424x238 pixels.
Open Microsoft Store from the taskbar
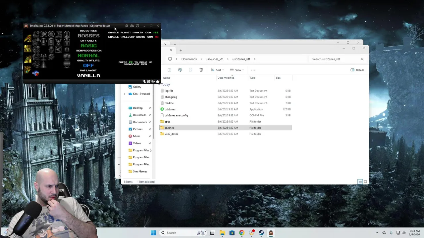point(232,233)
